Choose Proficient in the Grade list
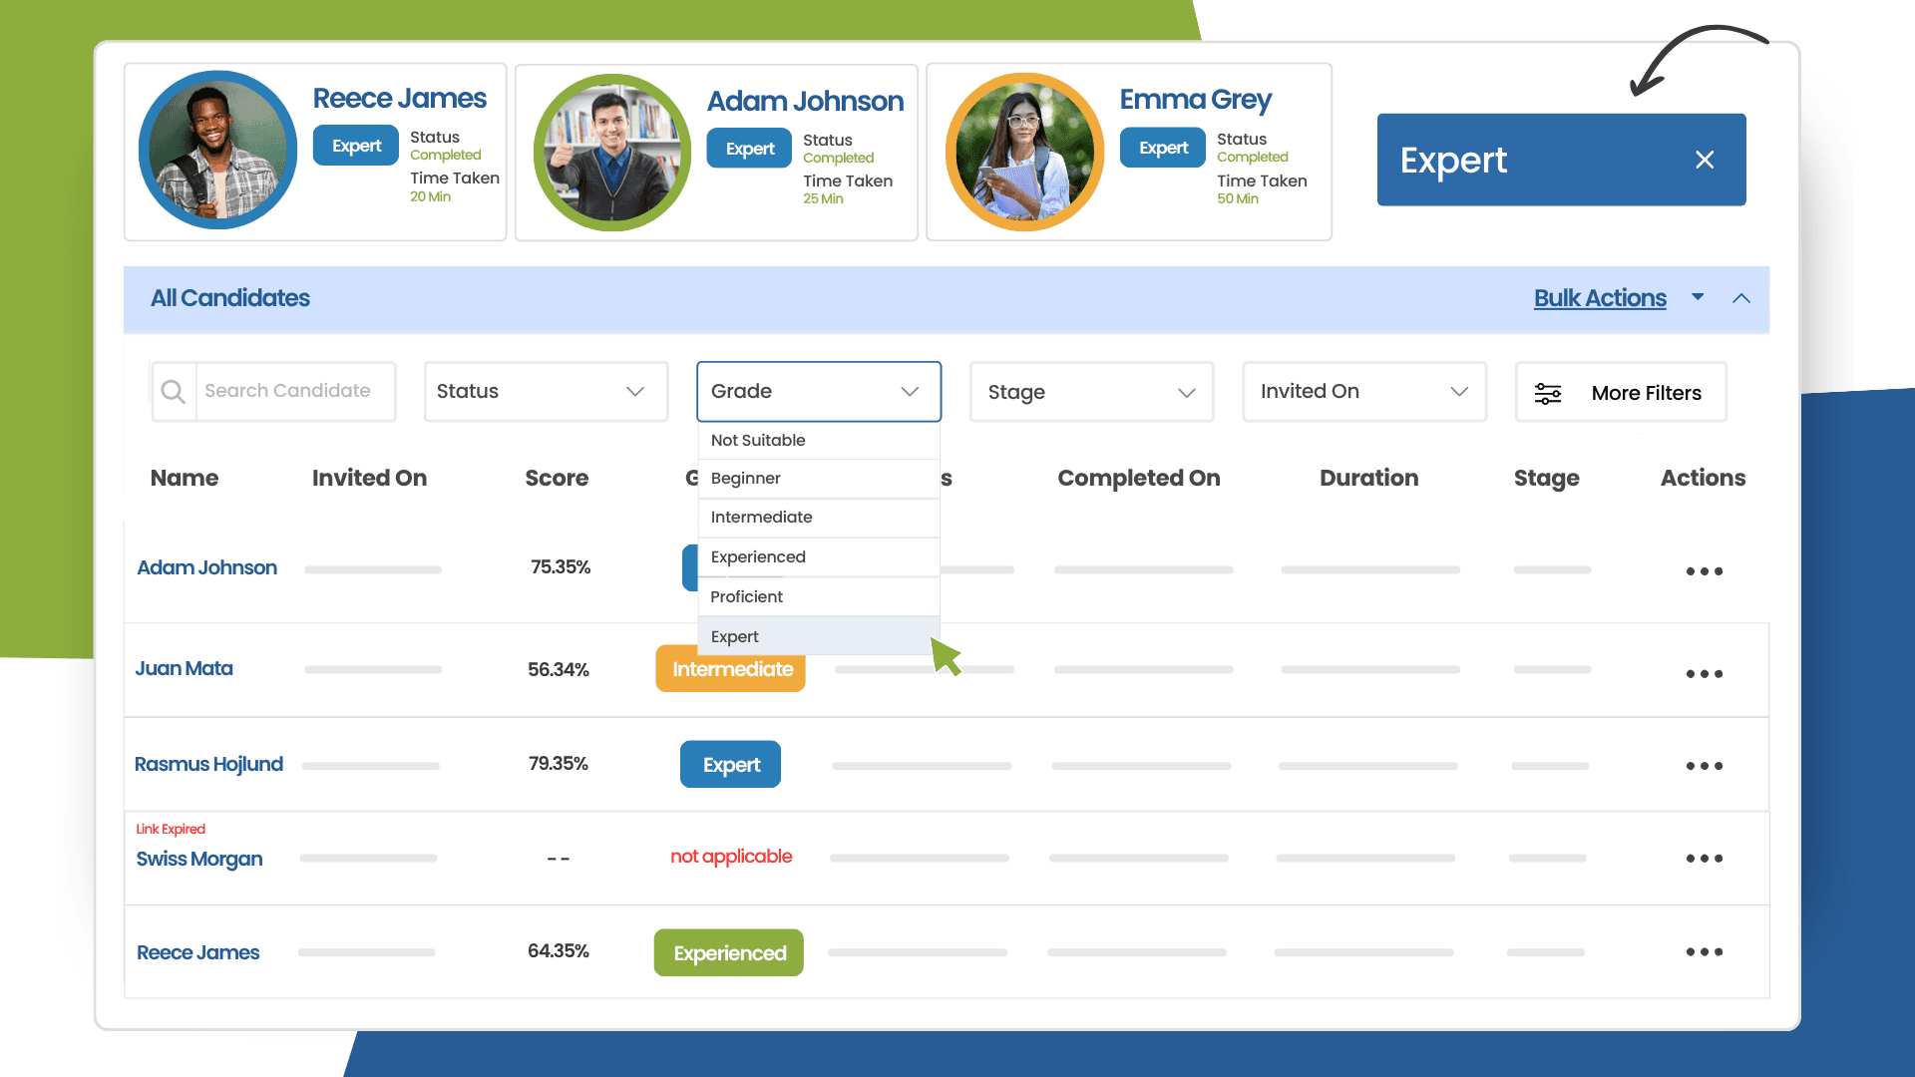This screenshot has width=1915, height=1077. [x=746, y=596]
